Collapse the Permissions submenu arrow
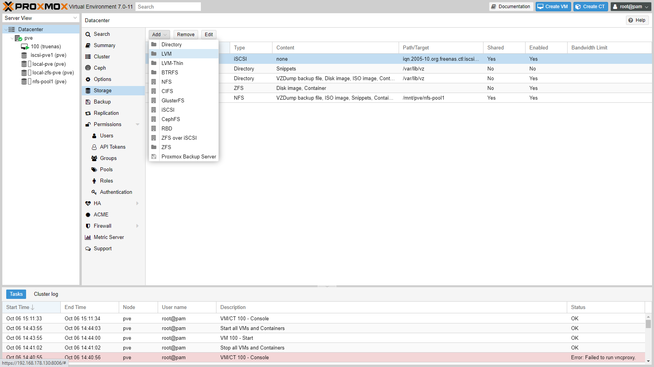 click(137, 125)
